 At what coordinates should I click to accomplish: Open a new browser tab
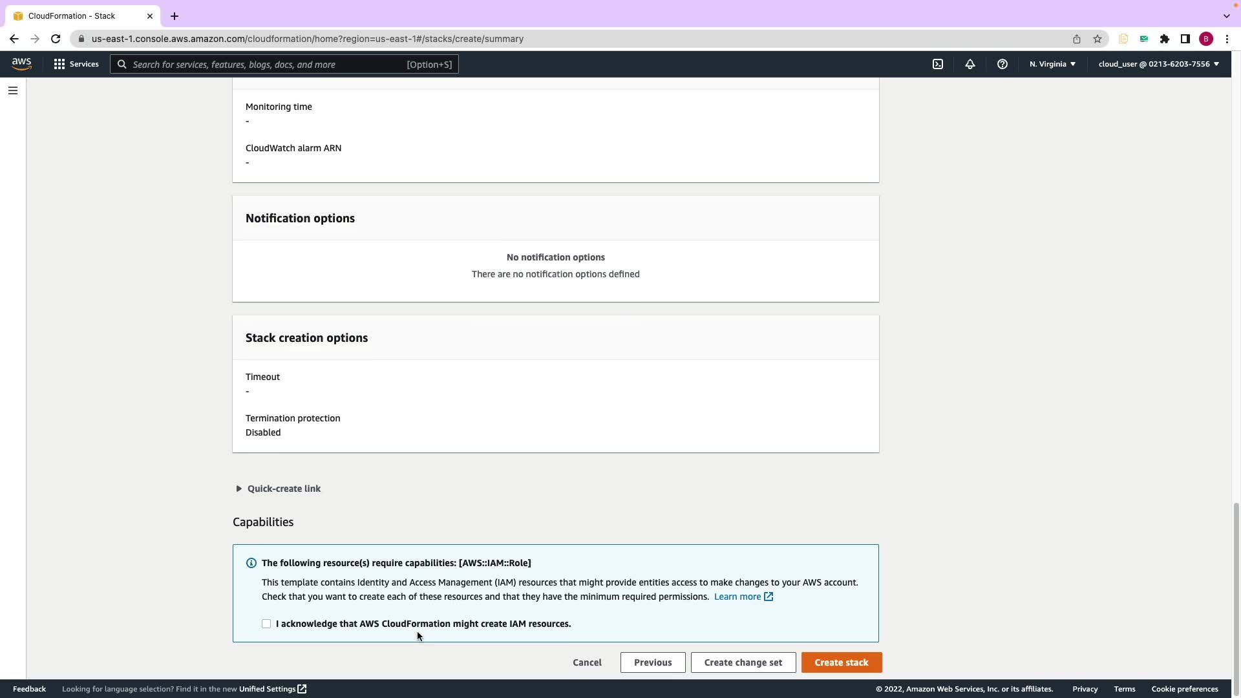click(175, 16)
